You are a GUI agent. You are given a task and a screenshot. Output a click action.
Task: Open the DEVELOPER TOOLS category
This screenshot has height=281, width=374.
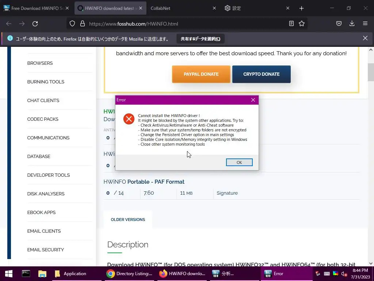tap(49, 175)
